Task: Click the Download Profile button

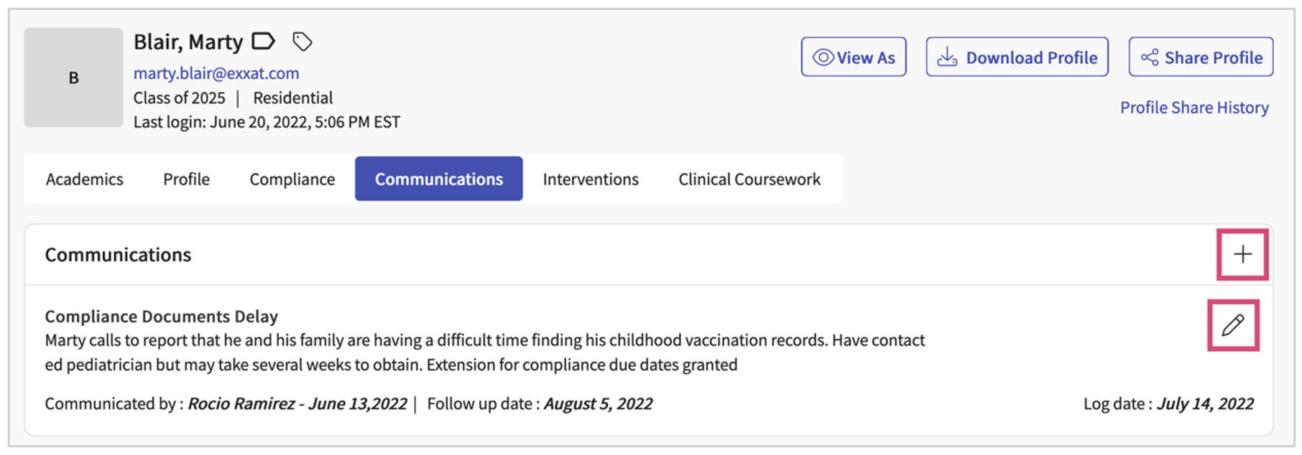Action: tap(1017, 57)
